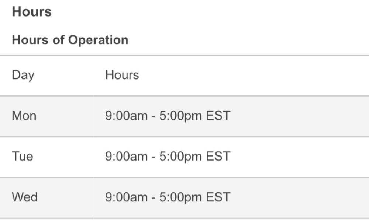Click the bold "Hours" section title

32,12
